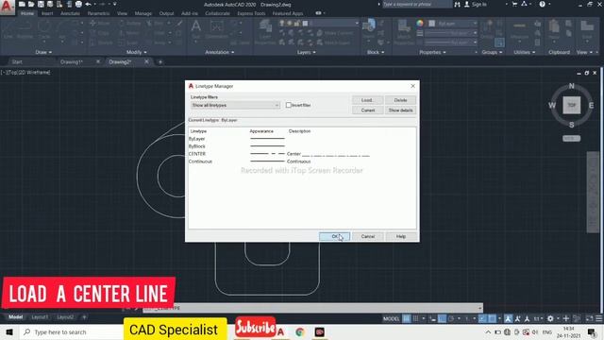Click OK in Linetype Manager
The width and height of the screenshot is (604, 340).
tap(334, 236)
